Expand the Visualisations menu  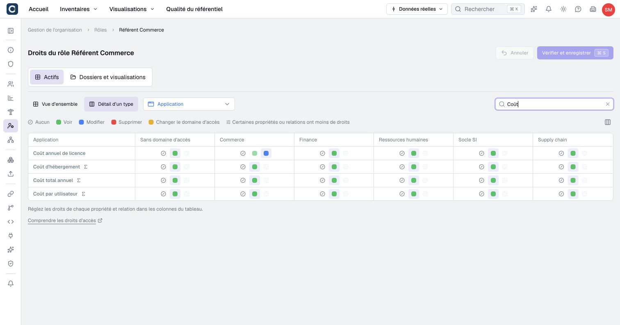click(132, 9)
